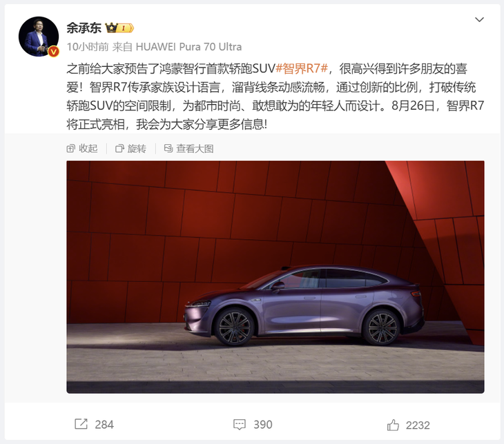Open 余承东's profile avatar
The height and width of the screenshot is (444, 504).
(39, 37)
